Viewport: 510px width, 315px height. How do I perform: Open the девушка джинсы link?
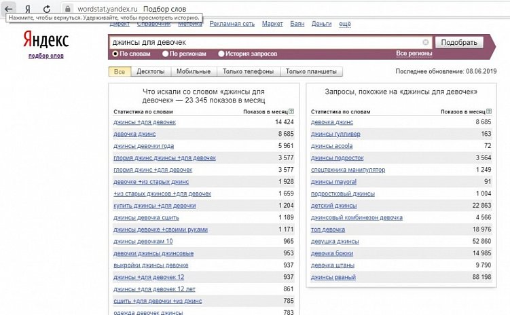click(x=335, y=242)
